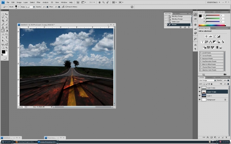Add a Threshold adjustment
The height and width of the screenshot is (144, 231).
click(x=213, y=47)
